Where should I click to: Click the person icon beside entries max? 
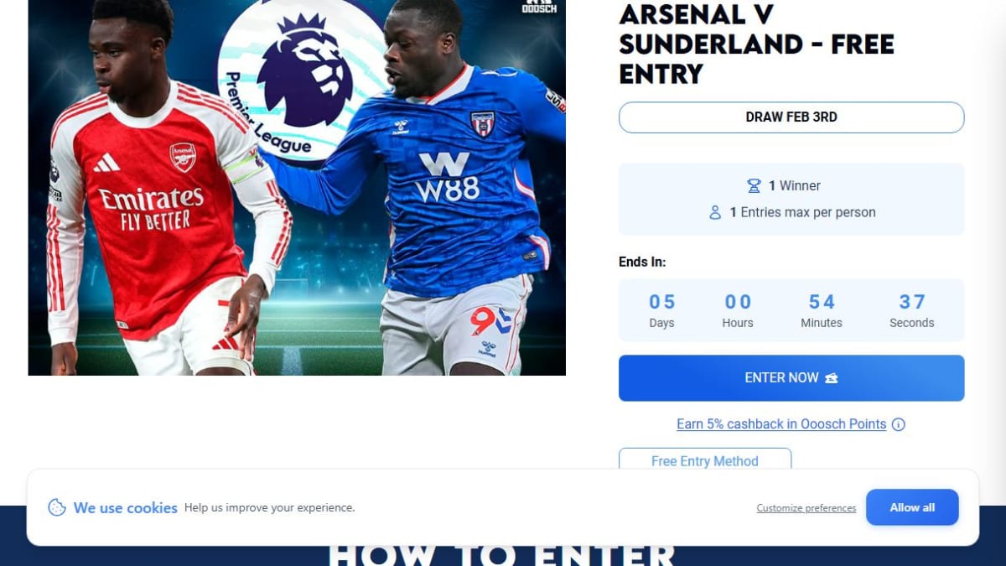click(x=715, y=213)
